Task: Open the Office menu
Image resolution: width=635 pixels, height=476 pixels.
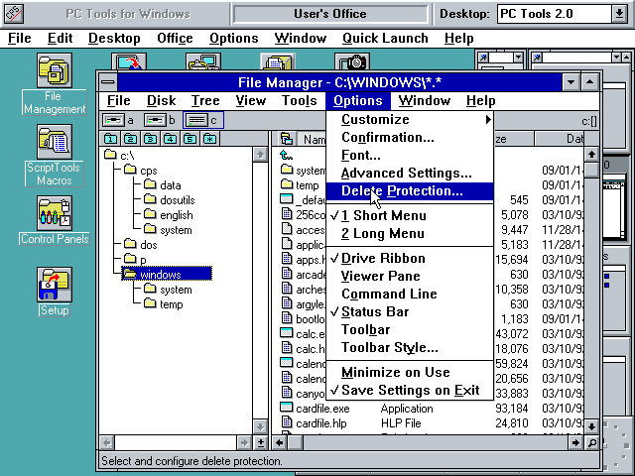Action: [175, 39]
